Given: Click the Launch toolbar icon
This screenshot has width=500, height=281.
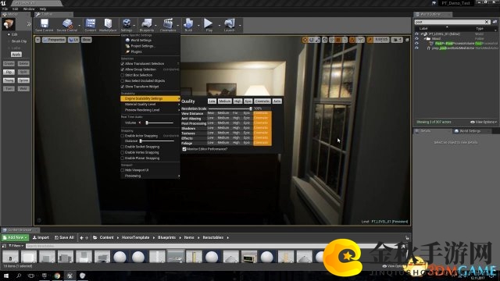Looking at the screenshot, I should tap(229, 25).
